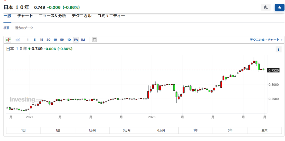The height and width of the screenshot is (141, 285).
Task: Set chart interval to 1D
Action: [x=69, y=40]
